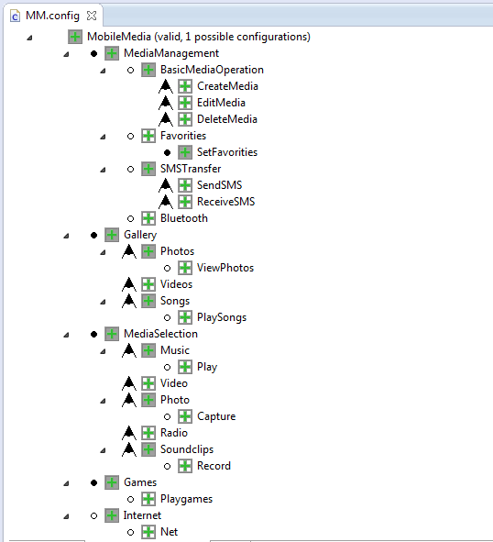The image size is (493, 542).
Task: Collapse the BasicMediaOperation node arrow
Action: click(x=103, y=71)
